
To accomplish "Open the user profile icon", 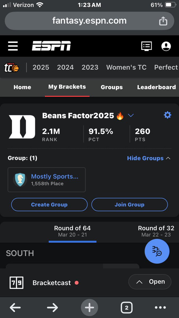I will point(166,46).
